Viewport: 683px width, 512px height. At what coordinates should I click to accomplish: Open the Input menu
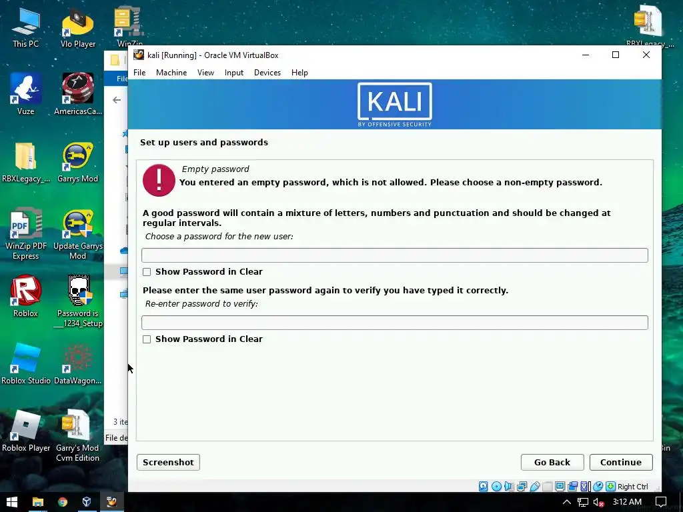[x=234, y=73]
